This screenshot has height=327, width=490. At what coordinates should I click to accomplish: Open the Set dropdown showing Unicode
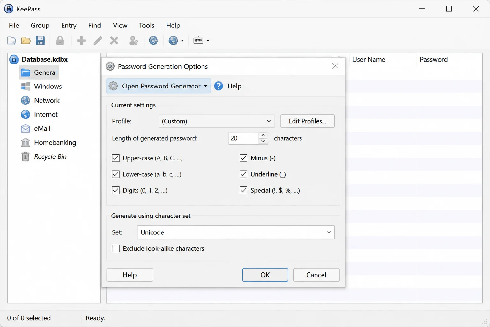pos(236,232)
